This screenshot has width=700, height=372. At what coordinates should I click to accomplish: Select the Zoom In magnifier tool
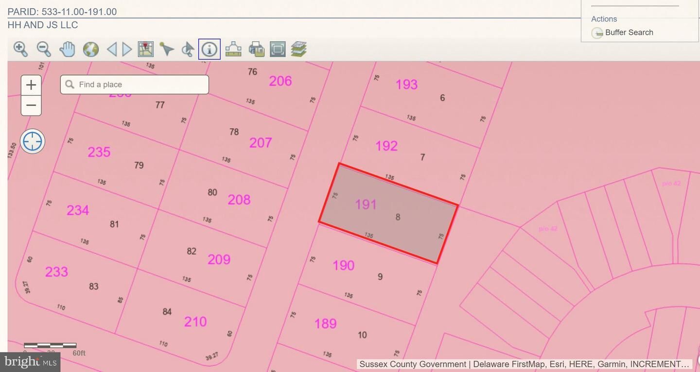coord(20,49)
